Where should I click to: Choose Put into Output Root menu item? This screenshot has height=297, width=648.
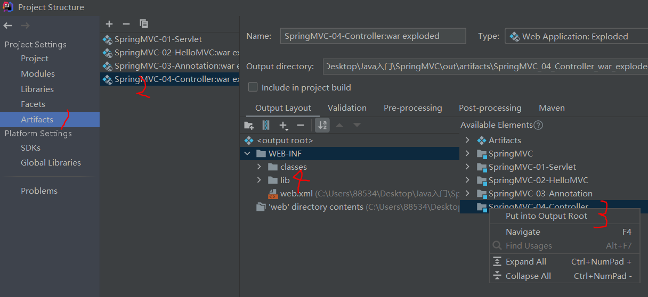(546, 216)
